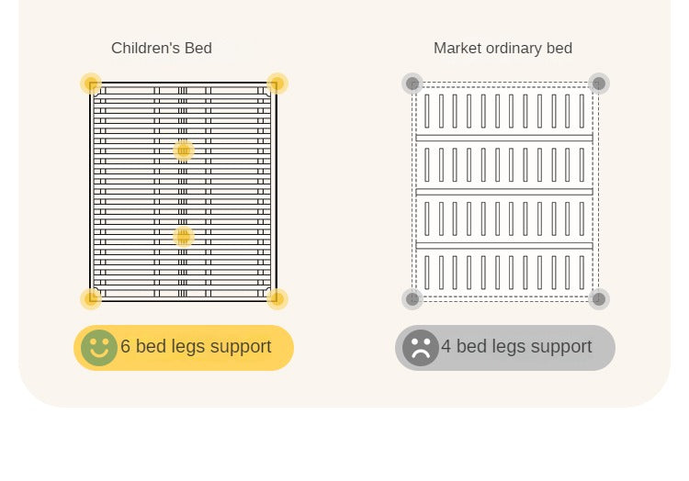Open the market ordinary bed diagram
This screenshot has width=689, height=481.
click(x=505, y=193)
